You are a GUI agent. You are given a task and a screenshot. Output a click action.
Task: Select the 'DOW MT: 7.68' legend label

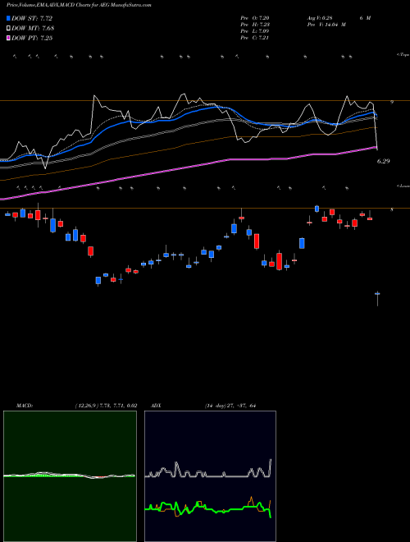(x=33, y=28)
